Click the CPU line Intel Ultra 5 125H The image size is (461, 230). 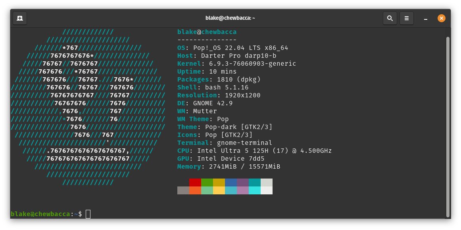click(x=255, y=151)
